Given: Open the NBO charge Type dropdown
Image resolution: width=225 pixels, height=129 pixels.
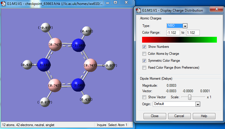Looking at the screenshot, I should point(185,26).
